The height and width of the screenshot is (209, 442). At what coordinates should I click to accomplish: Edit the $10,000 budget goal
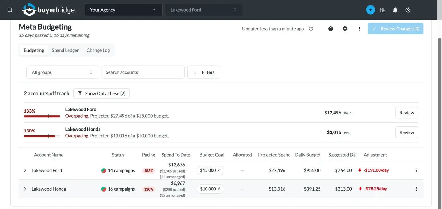210,189
